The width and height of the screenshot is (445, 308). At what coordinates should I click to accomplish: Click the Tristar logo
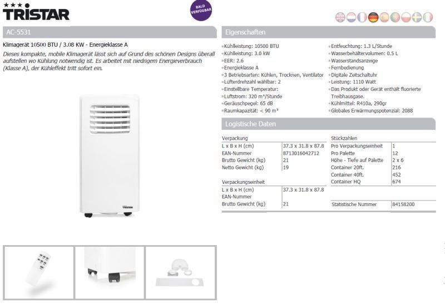coord(36,12)
